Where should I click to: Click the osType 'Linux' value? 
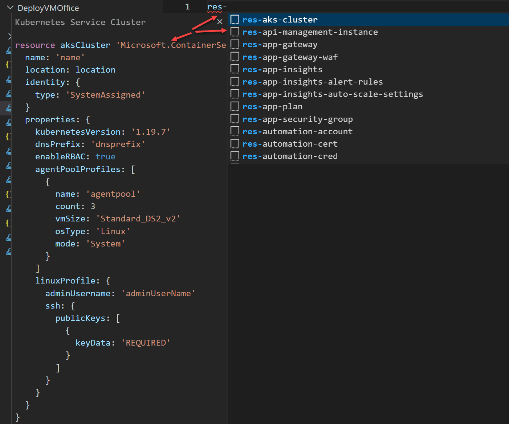113,231
